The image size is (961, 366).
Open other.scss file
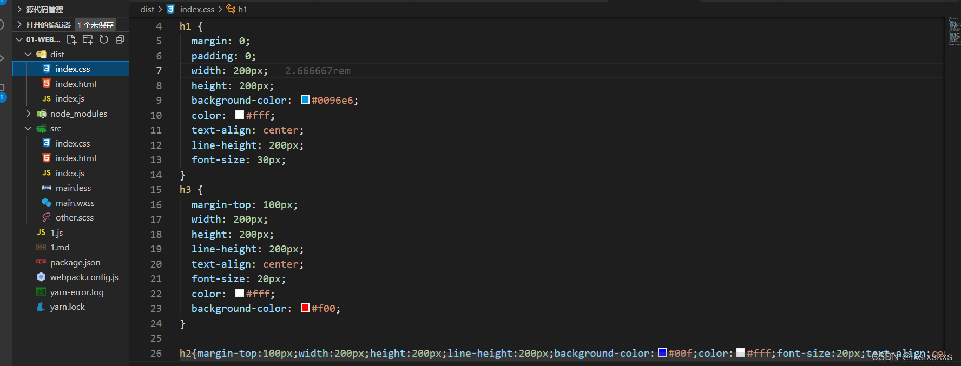coord(71,218)
